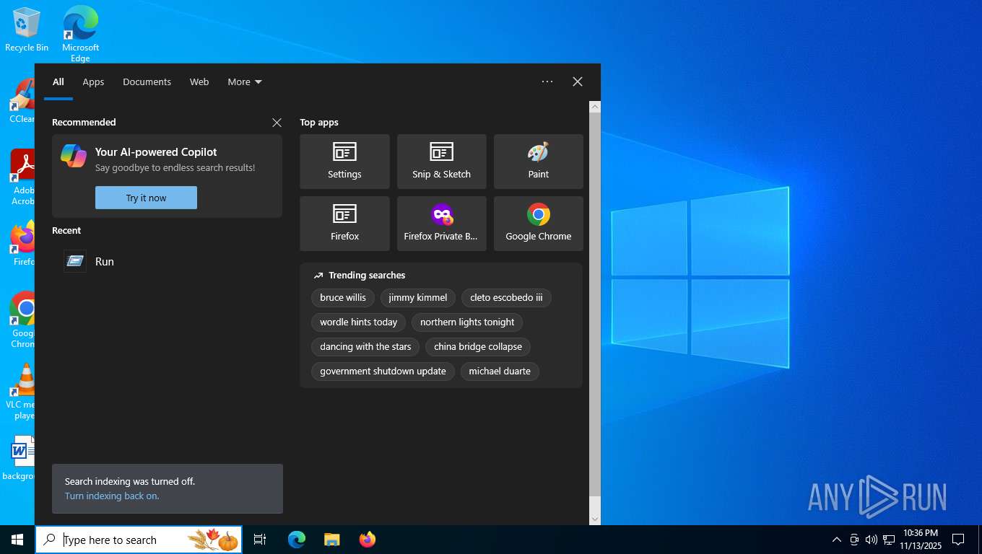982x554 pixels.
Task: Expand the More dropdown
Action: (x=245, y=82)
